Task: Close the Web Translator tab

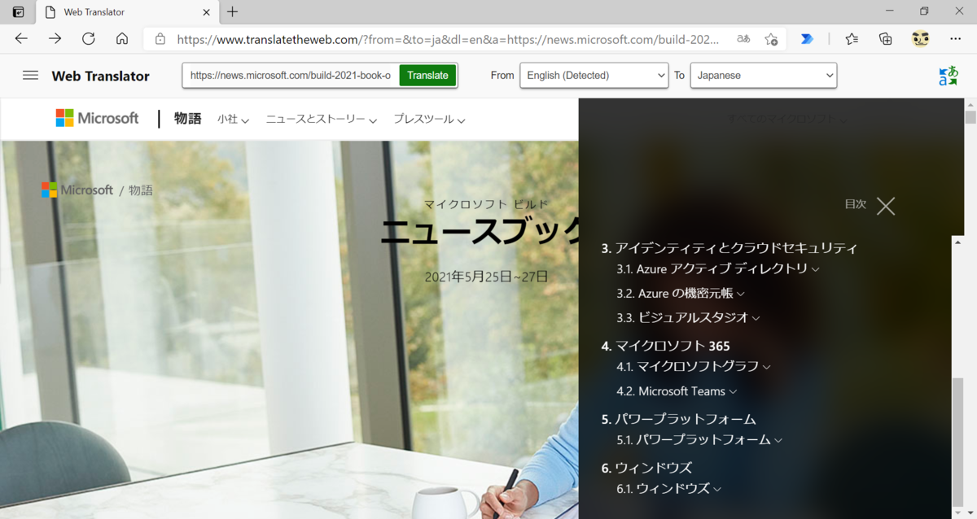Action: point(207,12)
